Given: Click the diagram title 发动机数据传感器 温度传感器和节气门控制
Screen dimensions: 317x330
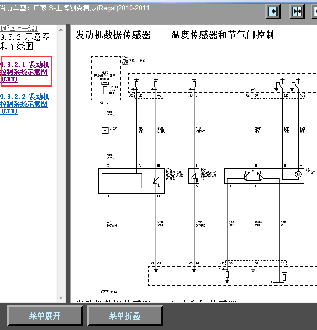Looking at the screenshot, I should point(175,35).
